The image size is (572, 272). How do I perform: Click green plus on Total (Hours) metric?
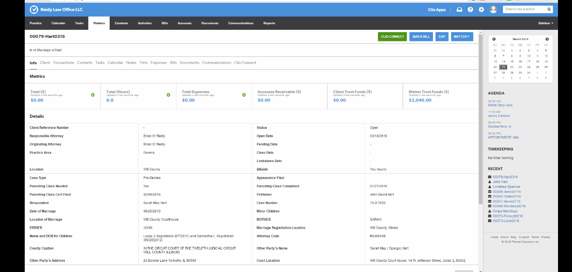[x=168, y=95]
